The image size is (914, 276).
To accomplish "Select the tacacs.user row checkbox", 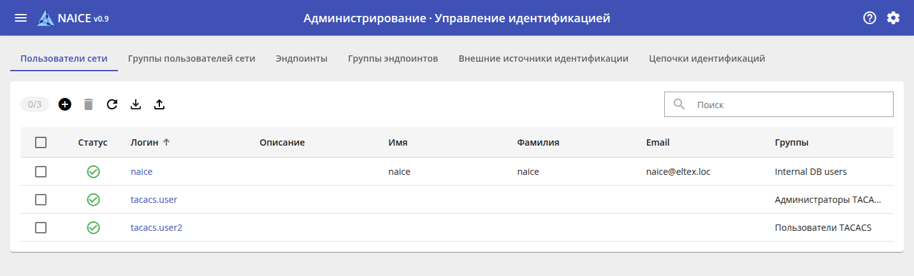I will (x=41, y=200).
